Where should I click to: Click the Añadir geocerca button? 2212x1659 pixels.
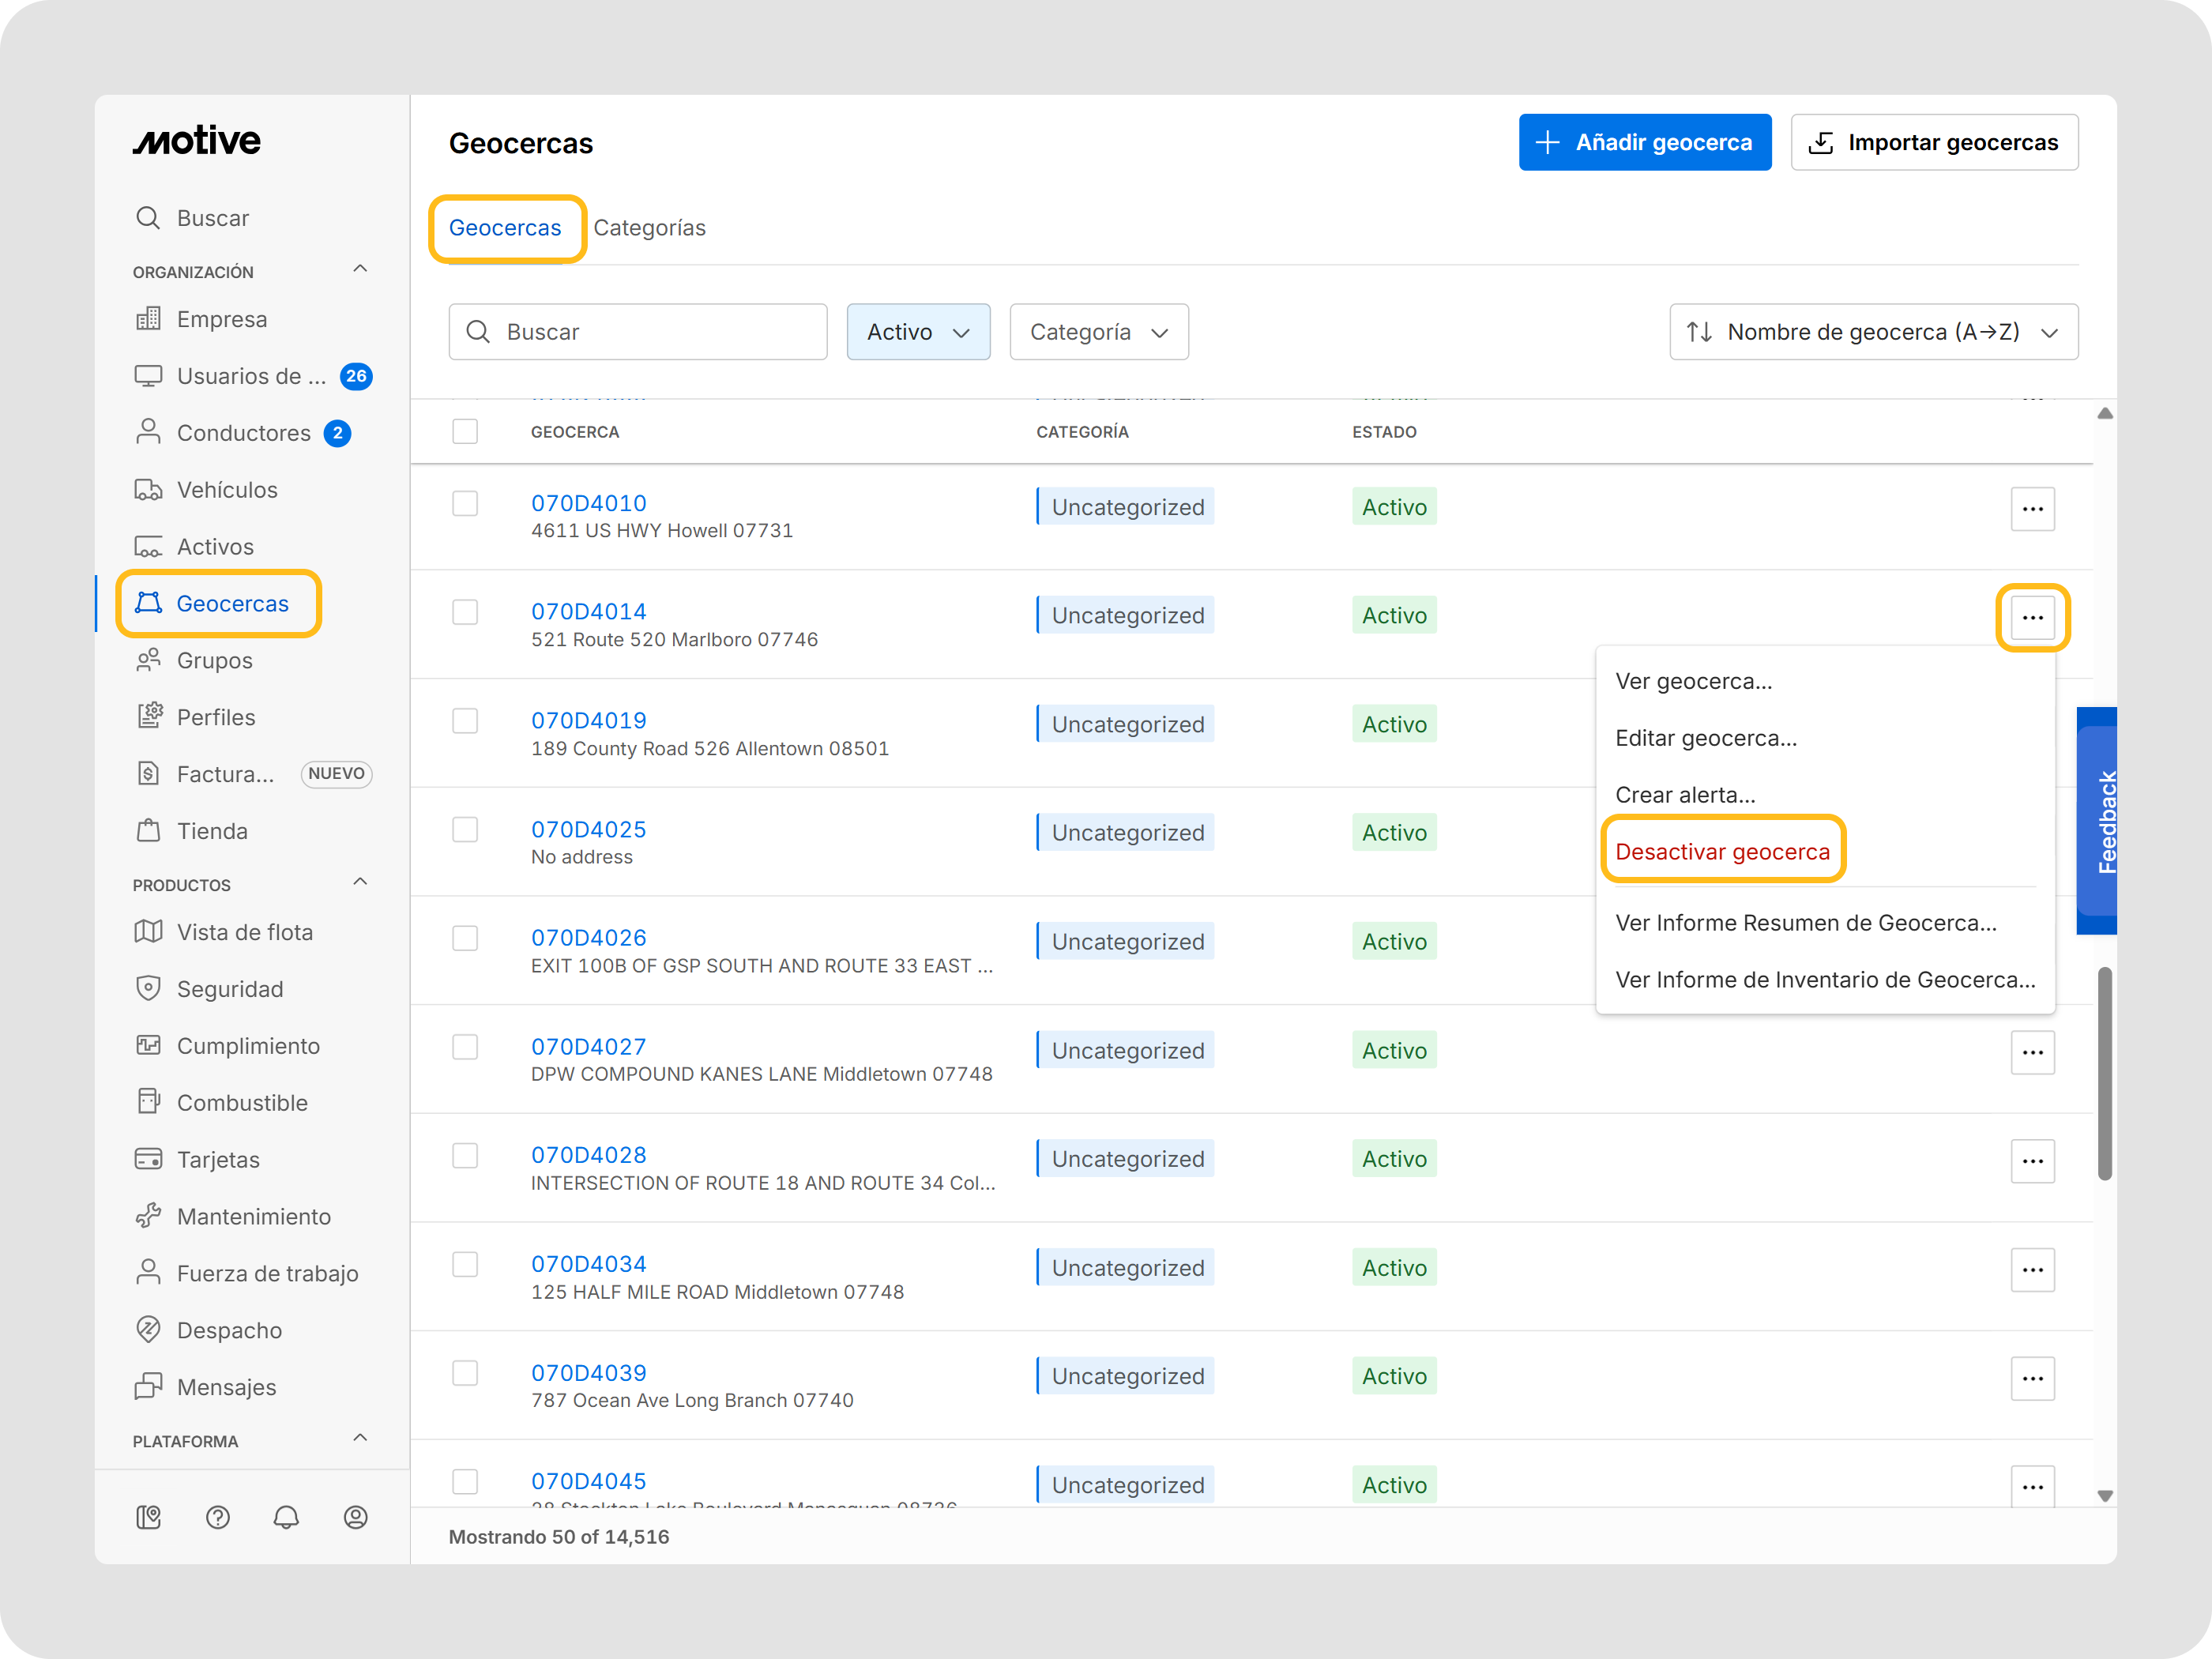(1644, 143)
